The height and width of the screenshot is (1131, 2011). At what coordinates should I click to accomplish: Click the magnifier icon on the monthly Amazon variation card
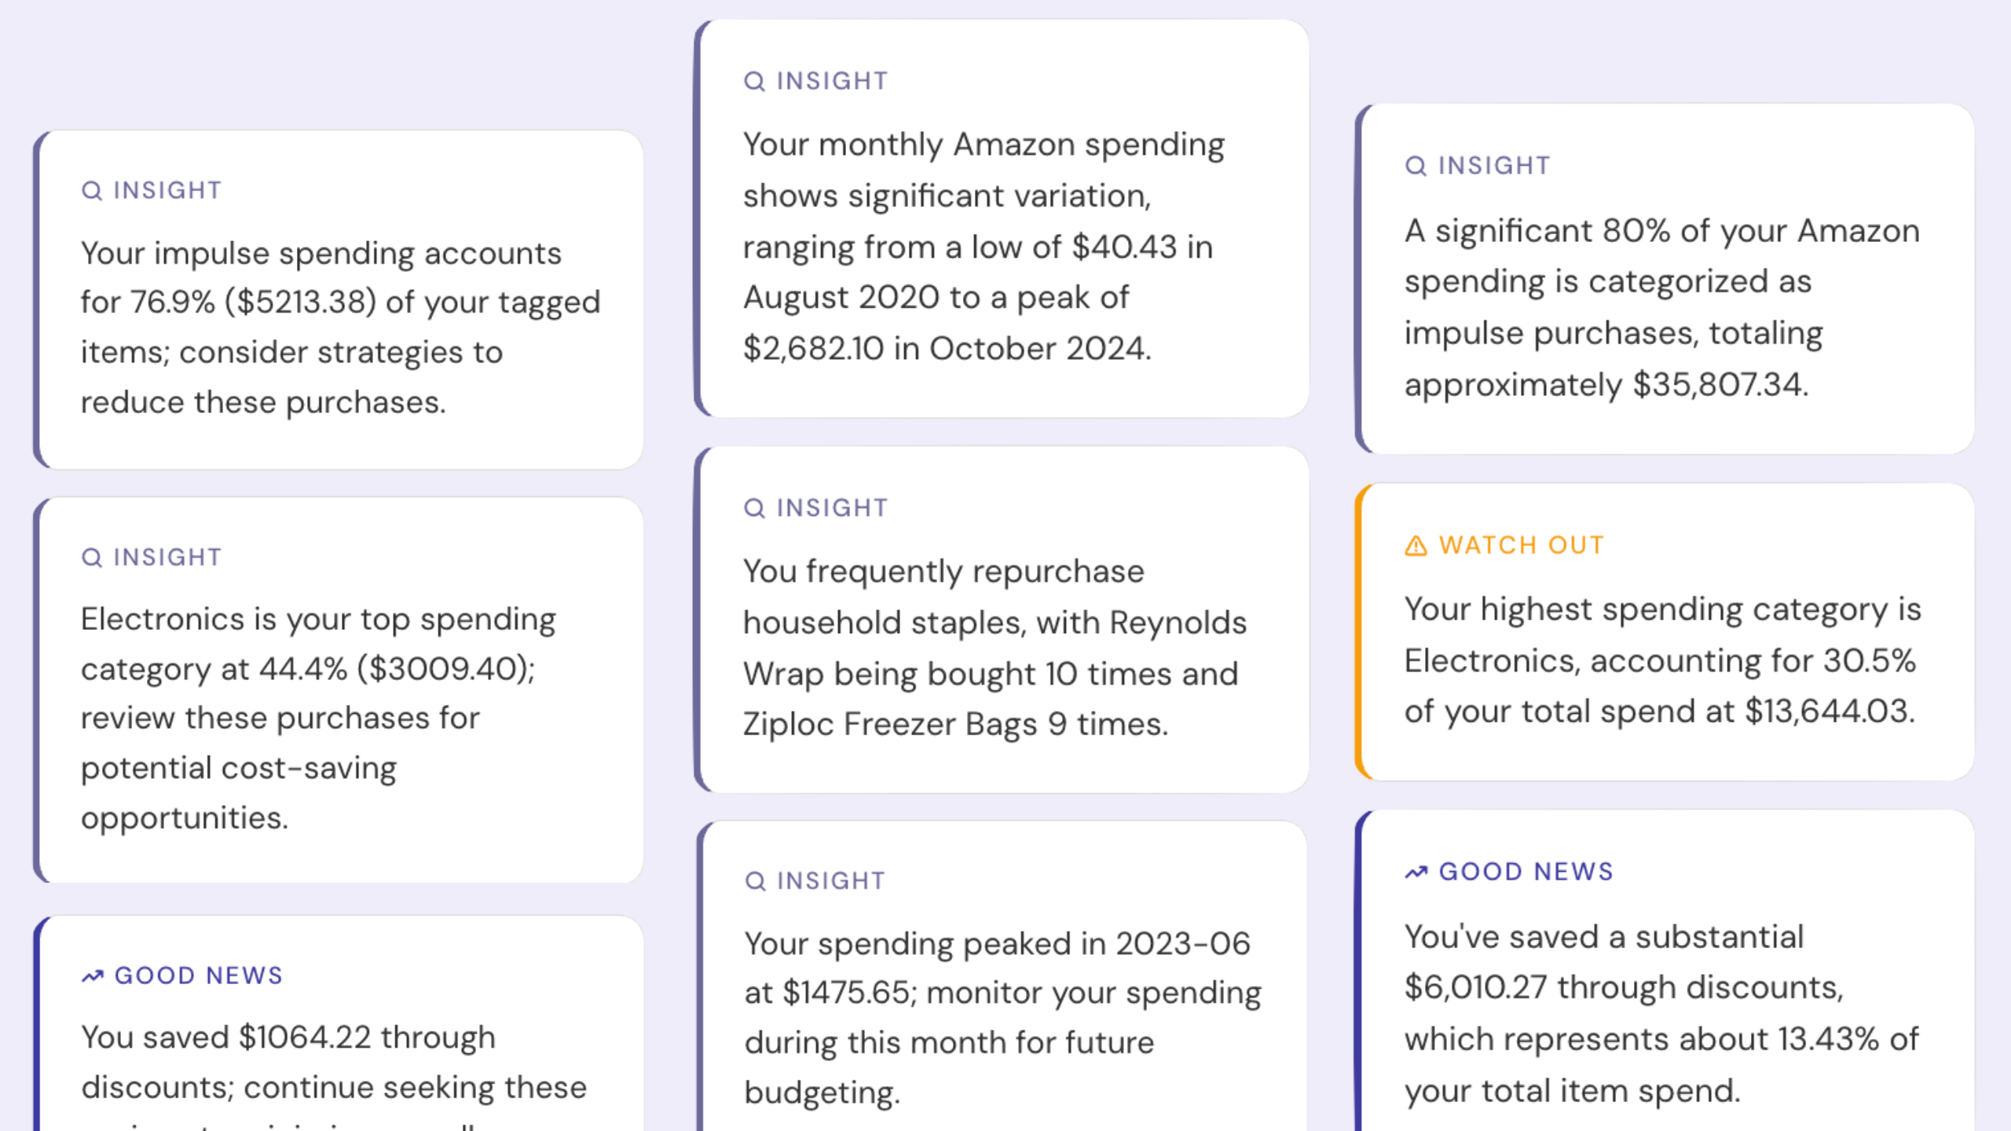tap(754, 82)
